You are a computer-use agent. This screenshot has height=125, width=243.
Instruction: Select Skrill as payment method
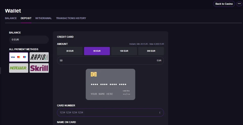point(39,68)
